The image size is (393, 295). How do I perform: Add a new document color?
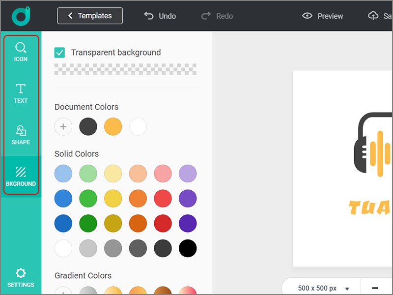pos(63,127)
